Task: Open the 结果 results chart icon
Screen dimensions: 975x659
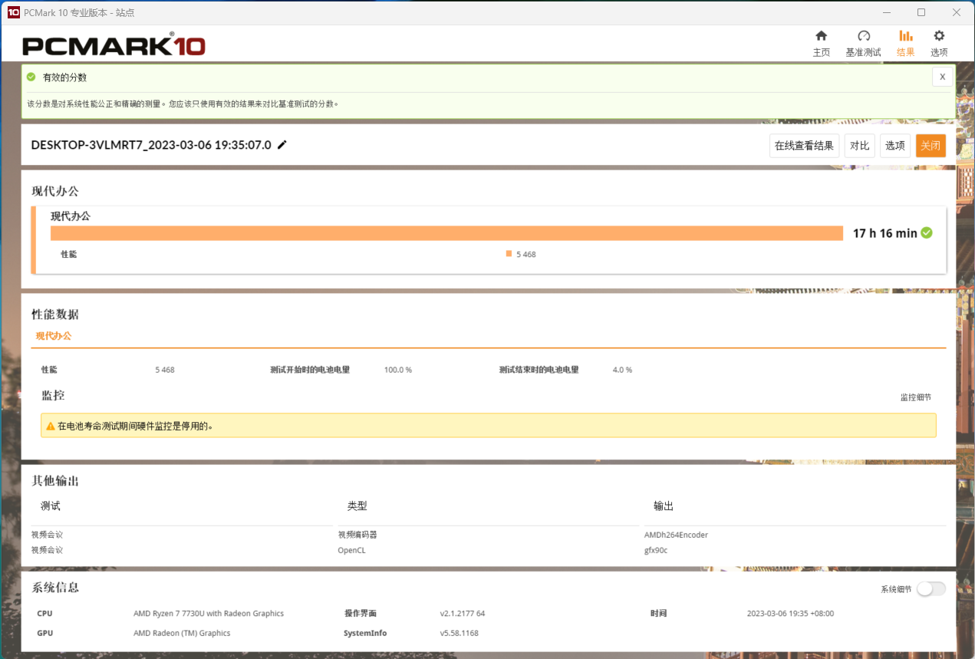Action: (905, 36)
